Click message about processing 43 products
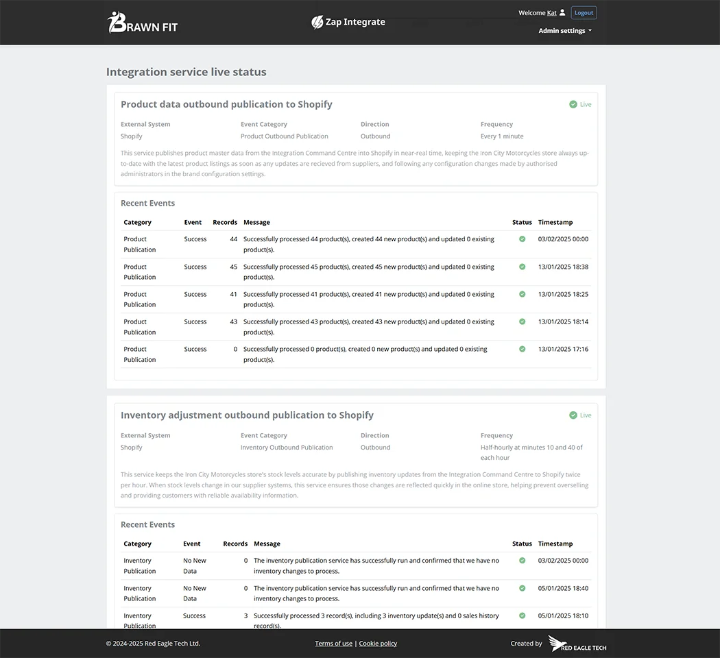720x658 pixels. tap(369, 327)
